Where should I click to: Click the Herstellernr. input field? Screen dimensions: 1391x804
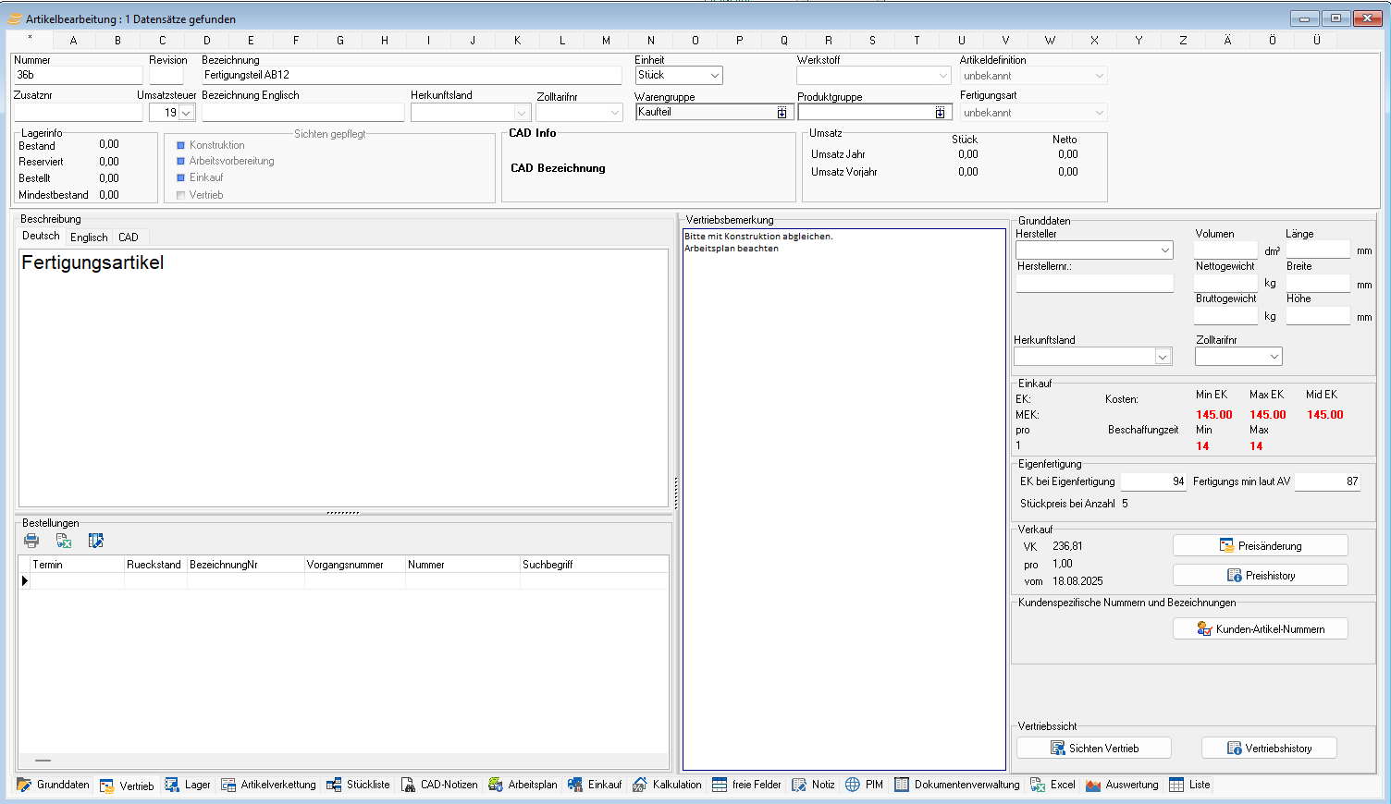coord(1094,284)
